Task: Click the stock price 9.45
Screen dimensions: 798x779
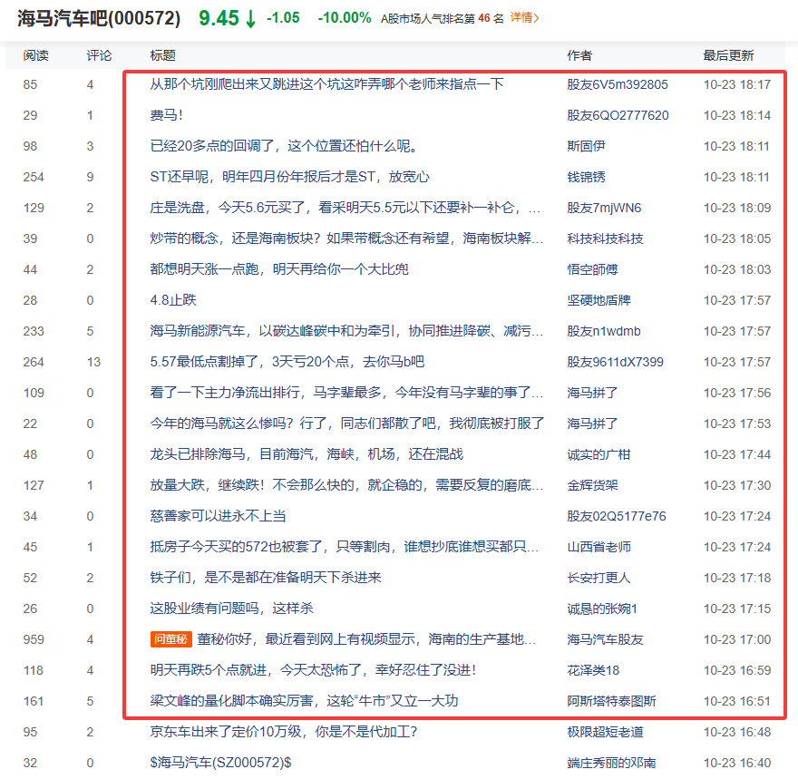Action: pos(219,18)
